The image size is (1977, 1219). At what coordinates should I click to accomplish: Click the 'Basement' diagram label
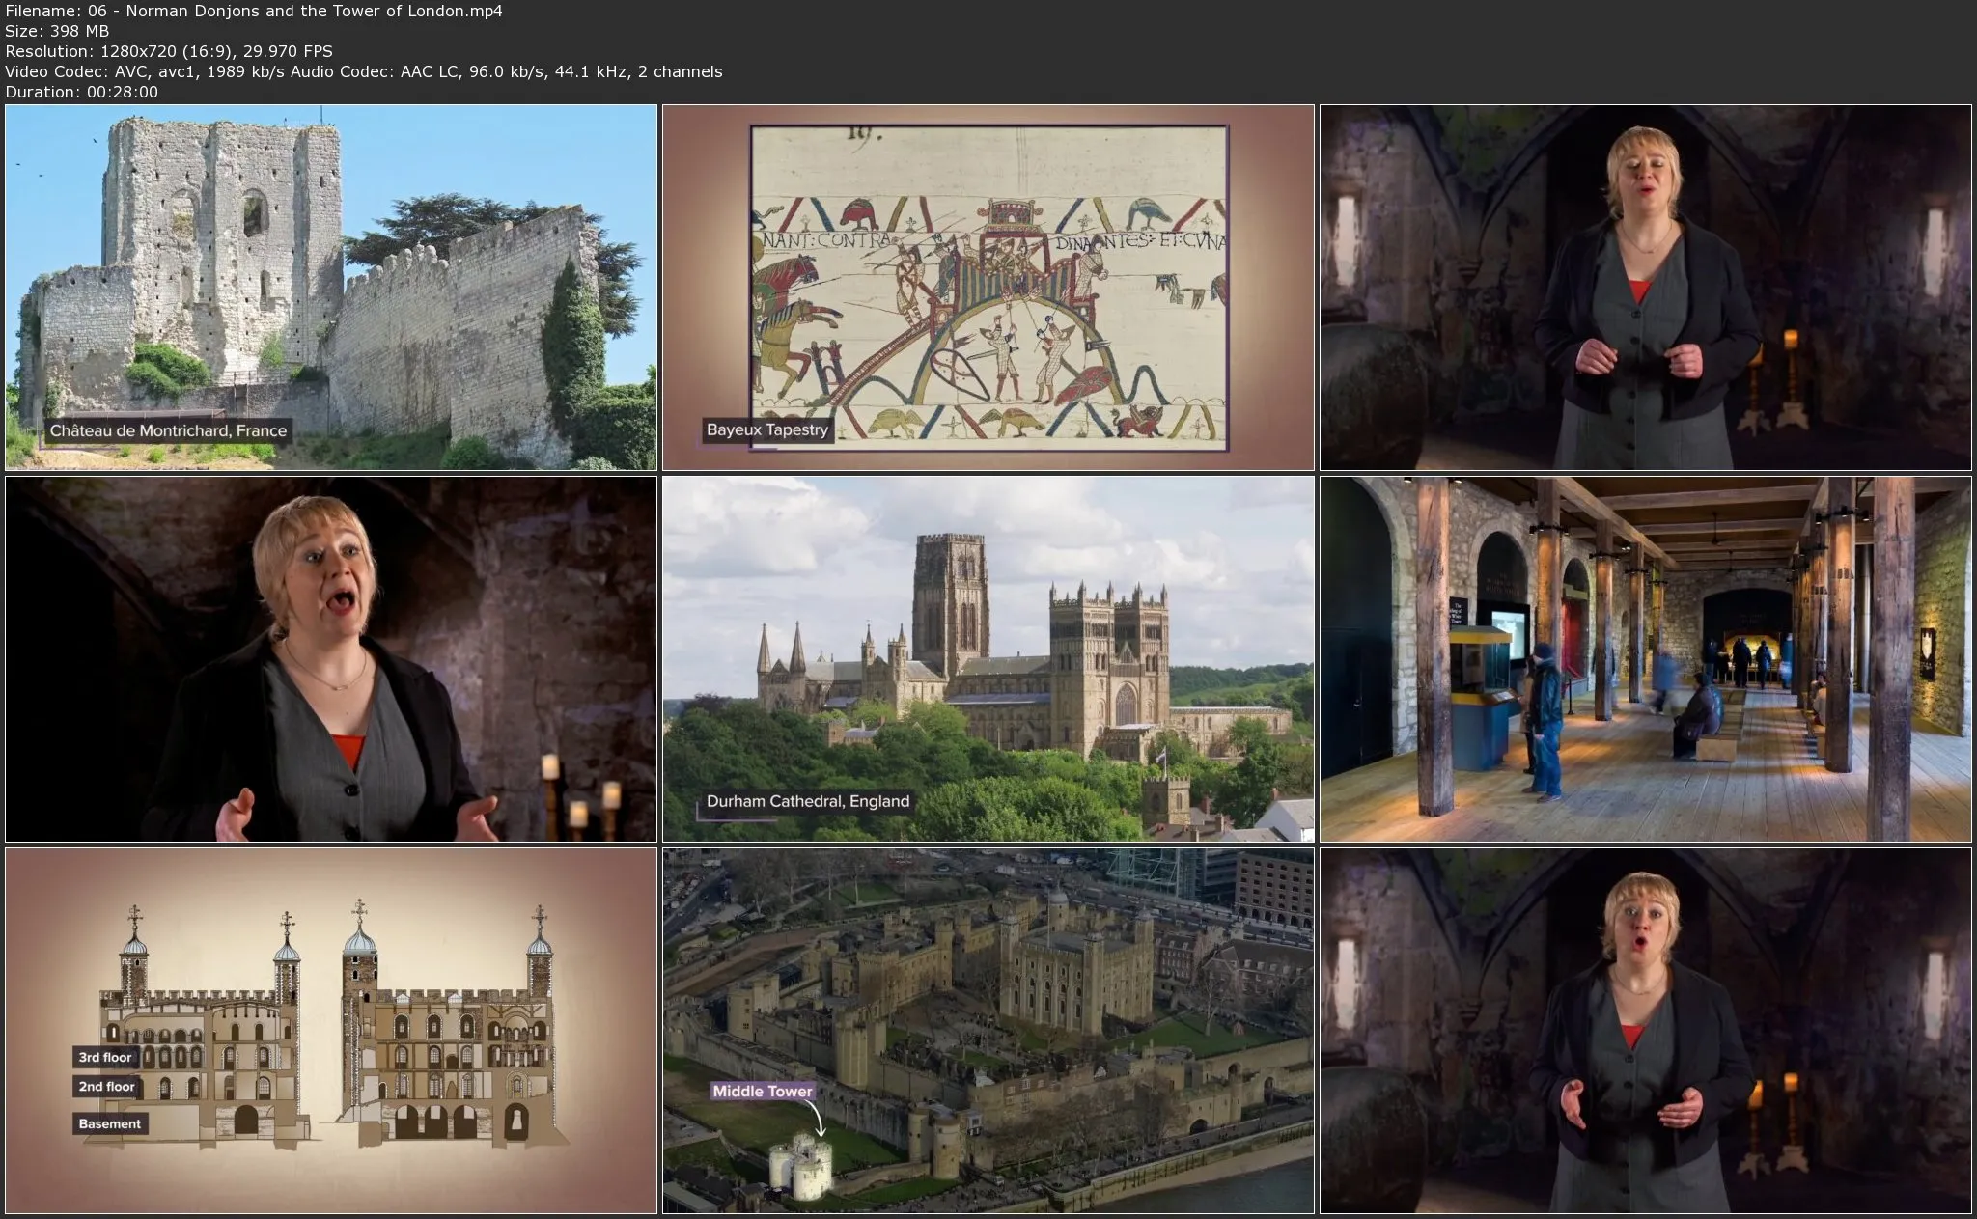coord(110,1123)
